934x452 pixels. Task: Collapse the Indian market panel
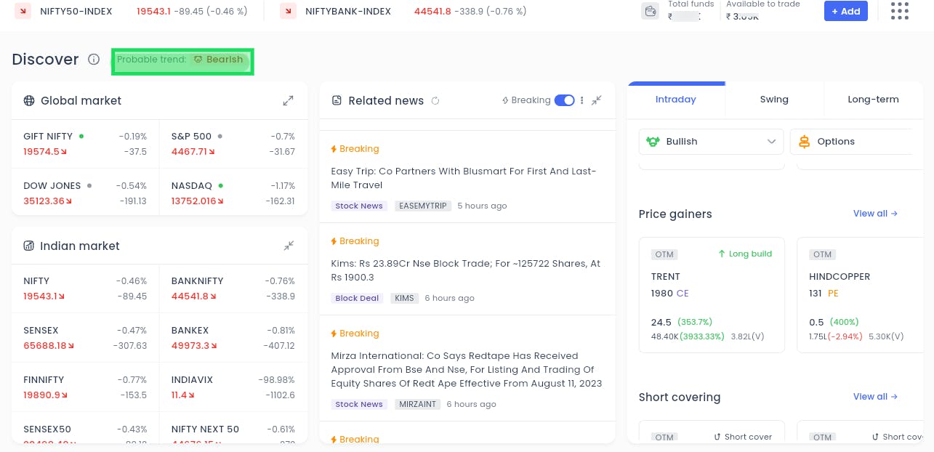coord(289,246)
